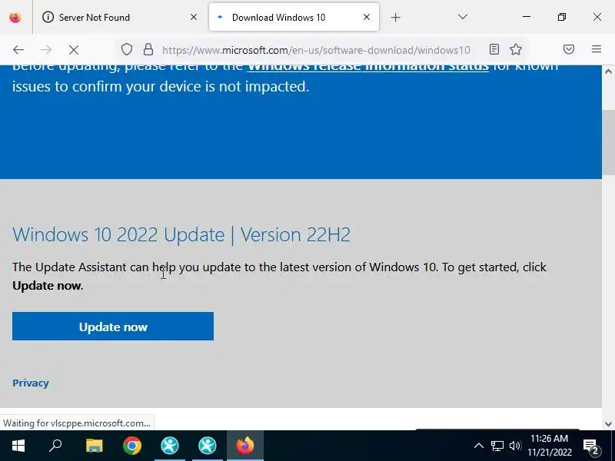
Task: Toggle reader view icon
Action: tap(494, 49)
